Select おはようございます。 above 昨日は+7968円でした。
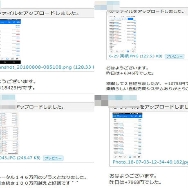188x188 pixels. pyautogui.click(x=133, y=176)
